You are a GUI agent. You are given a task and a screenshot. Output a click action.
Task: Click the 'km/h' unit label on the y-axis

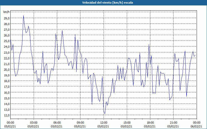6,12
